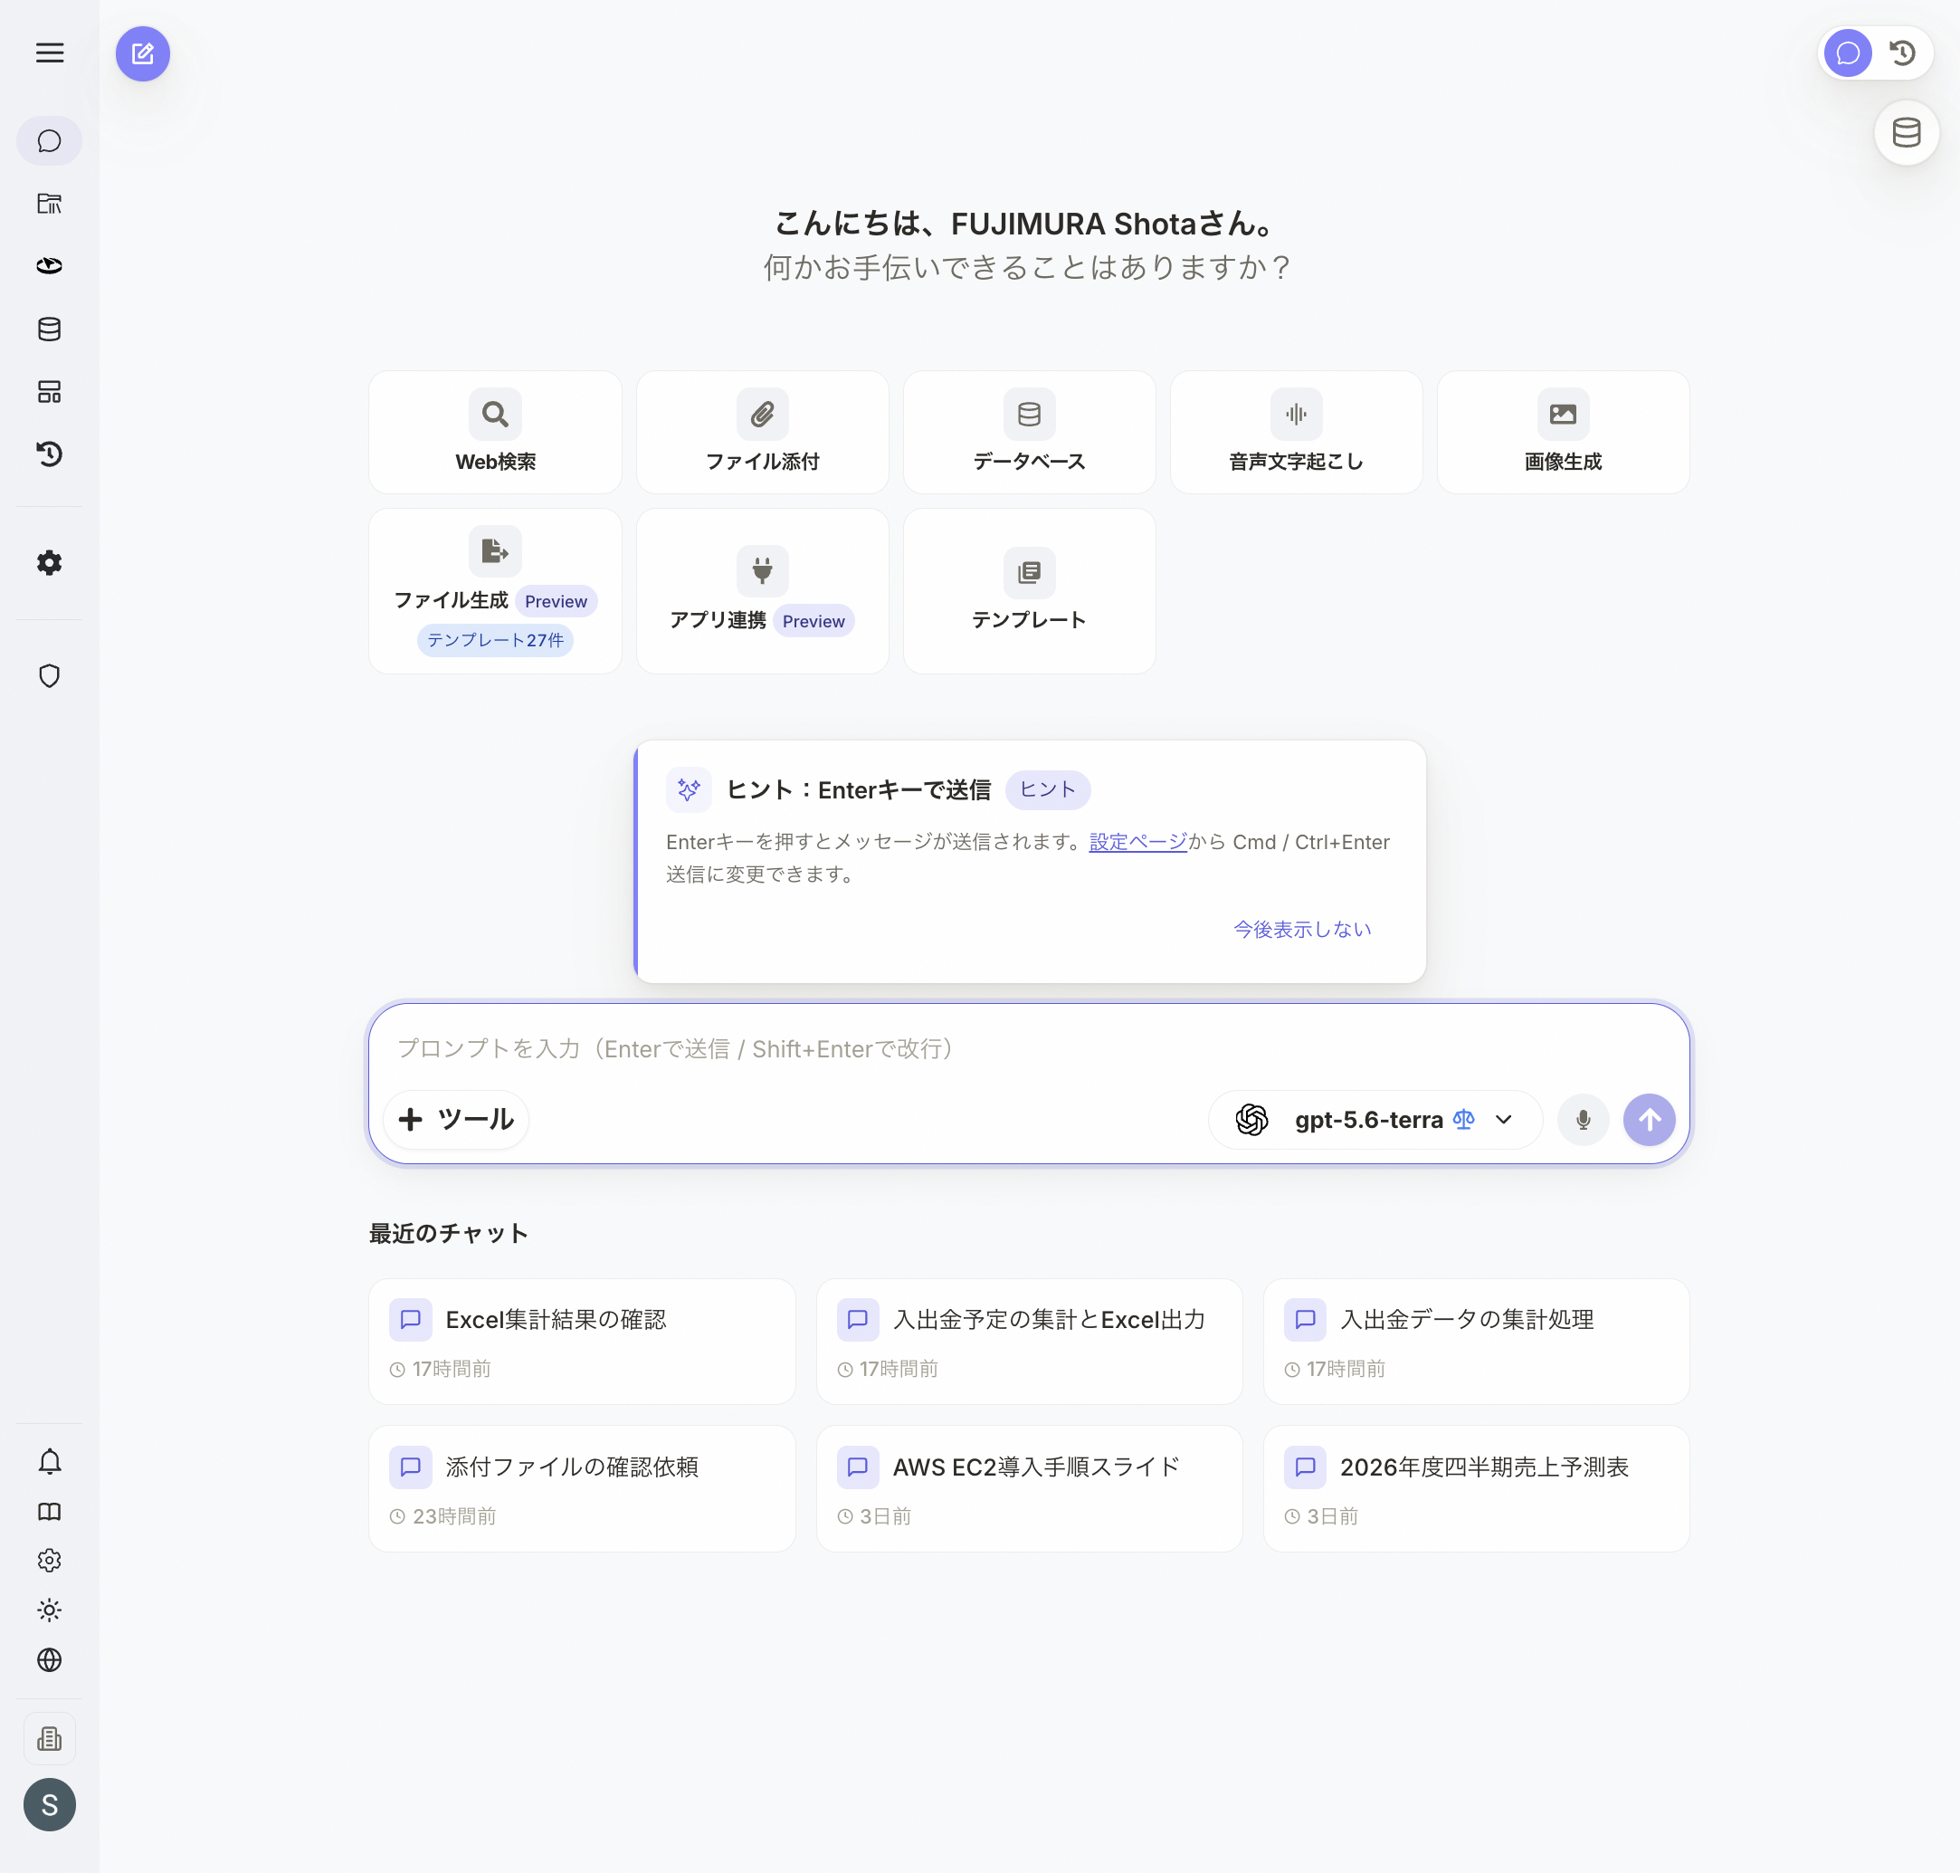Open the floating database button at top right
Screen dimensions: 1960x1873
click(1906, 133)
